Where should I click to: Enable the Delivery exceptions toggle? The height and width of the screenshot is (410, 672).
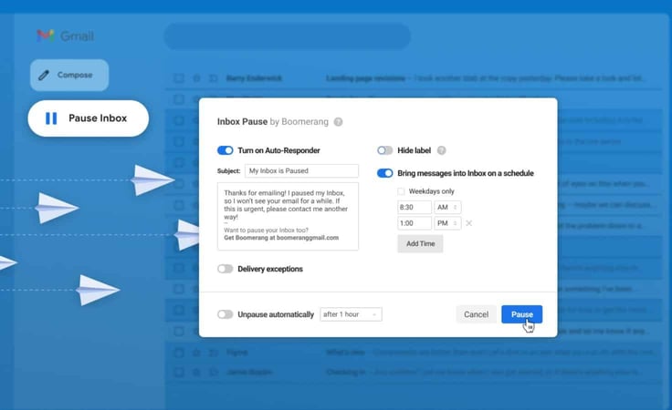pyautogui.click(x=225, y=269)
